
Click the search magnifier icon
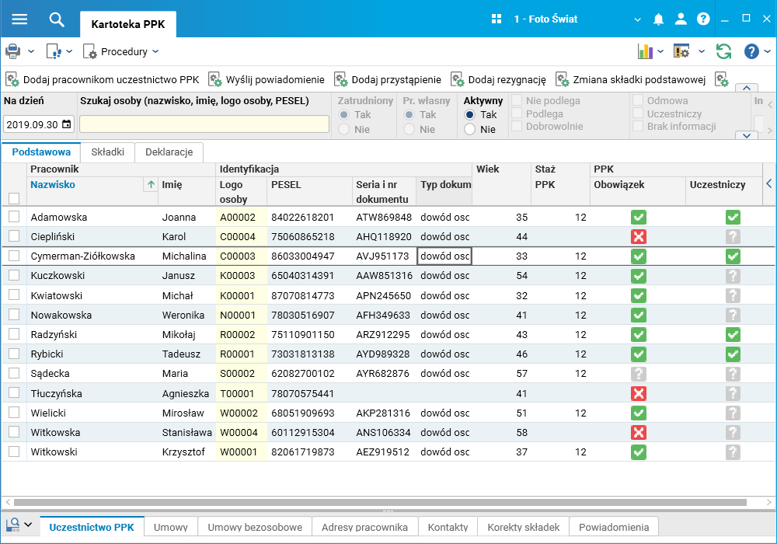57,19
